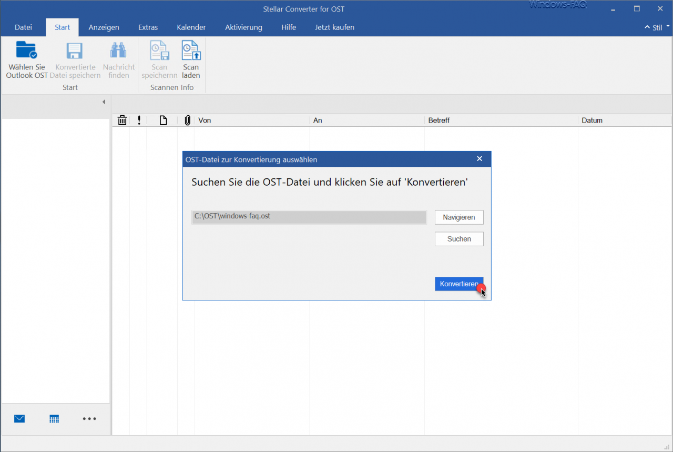The height and width of the screenshot is (452, 673).
Task: Click the Scan laden icon
Action: point(191,51)
